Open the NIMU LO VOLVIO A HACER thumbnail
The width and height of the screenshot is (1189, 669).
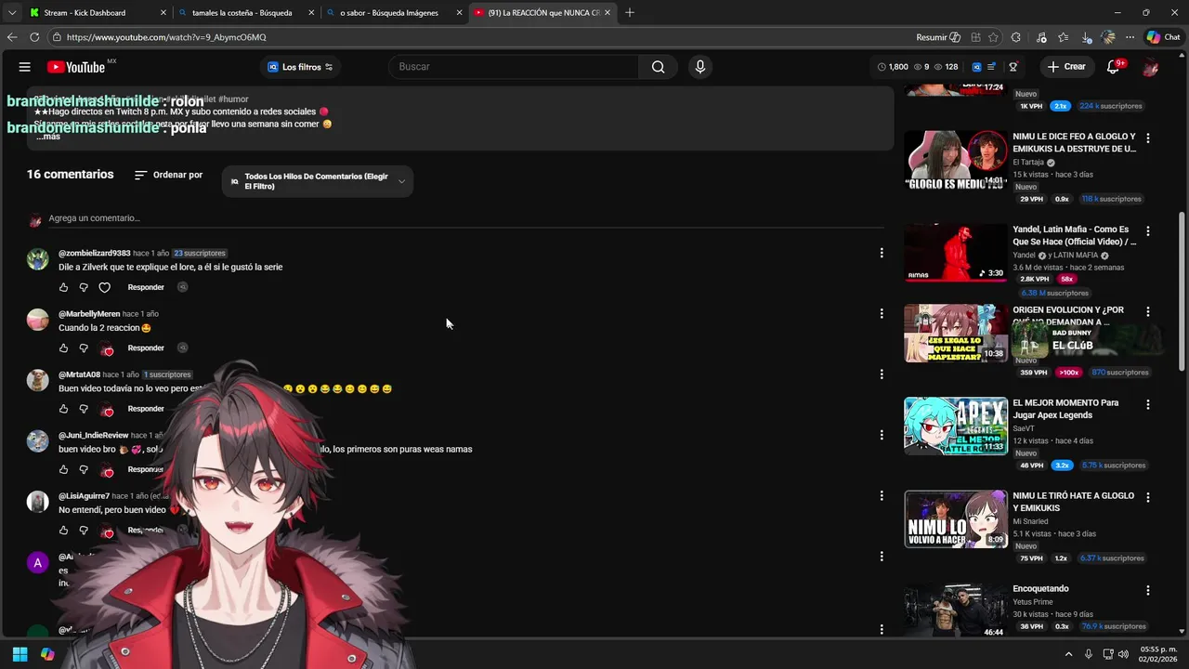tap(956, 518)
